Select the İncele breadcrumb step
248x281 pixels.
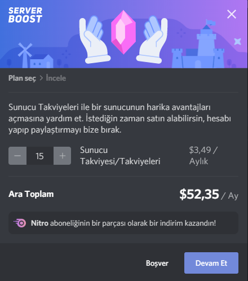(x=56, y=78)
